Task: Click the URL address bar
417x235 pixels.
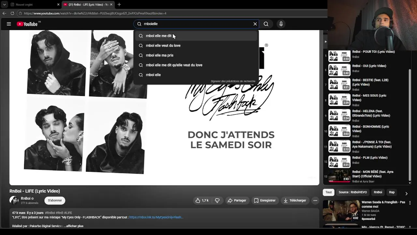Action: (173, 13)
